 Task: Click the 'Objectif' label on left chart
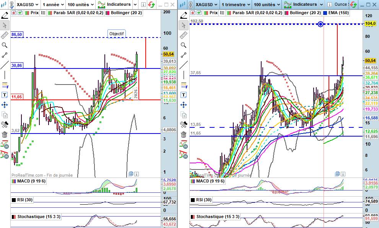click(117, 34)
